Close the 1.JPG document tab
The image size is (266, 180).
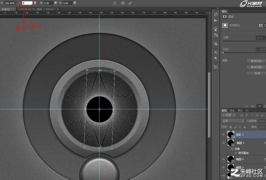click(58, 9)
